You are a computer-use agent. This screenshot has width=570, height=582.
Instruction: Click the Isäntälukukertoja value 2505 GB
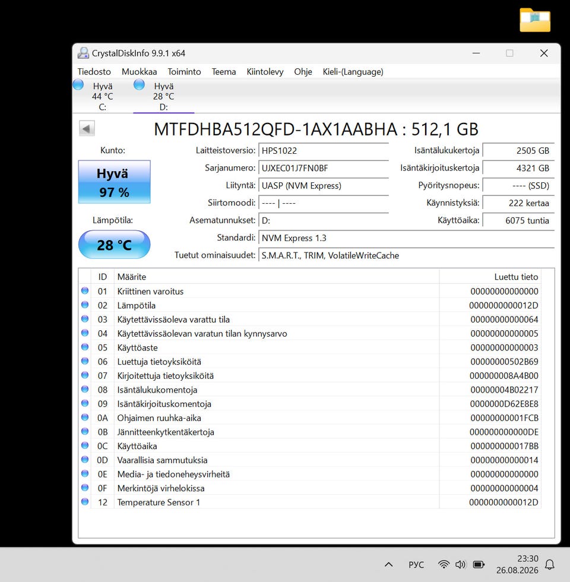[518, 151]
